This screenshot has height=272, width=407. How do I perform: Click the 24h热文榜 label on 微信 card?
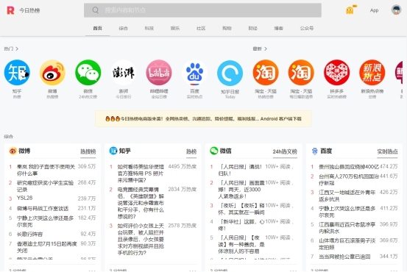[x=285, y=151]
